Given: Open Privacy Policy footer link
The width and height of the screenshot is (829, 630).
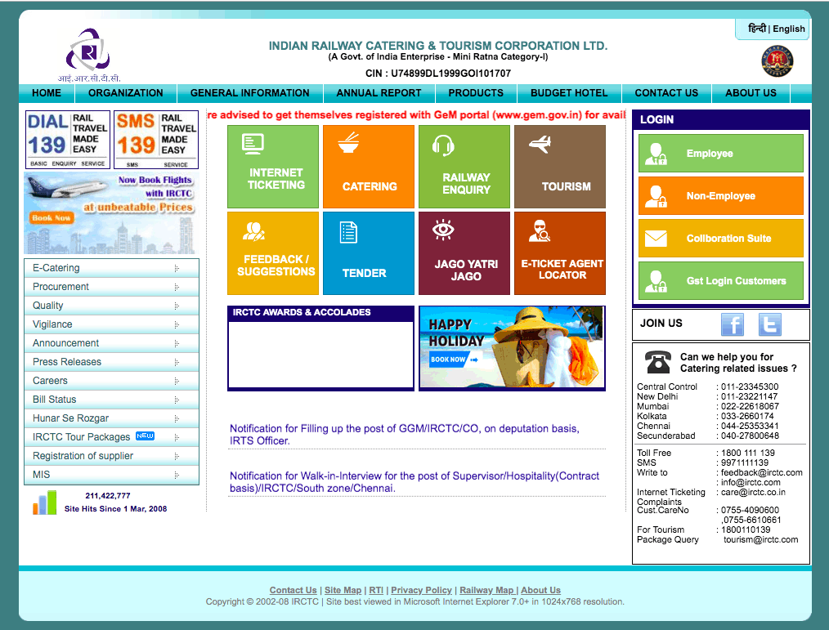Looking at the screenshot, I should [x=421, y=590].
